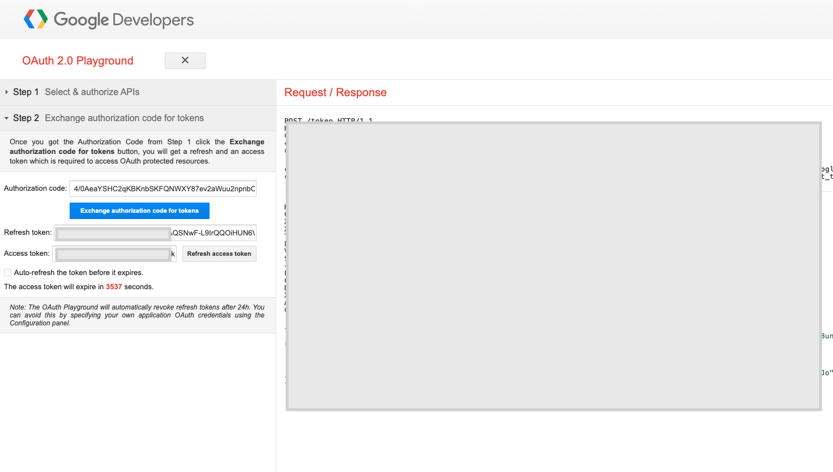This screenshot has height=472, width=833.
Task: Click the 'Auto-refresh the token' label text
Action: point(79,273)
